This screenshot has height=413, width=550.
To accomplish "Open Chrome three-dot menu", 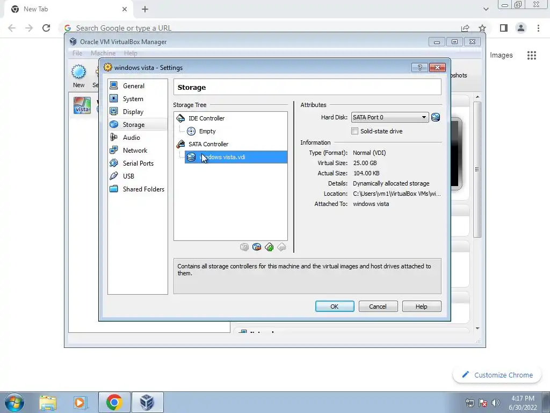I will point(538,28).
